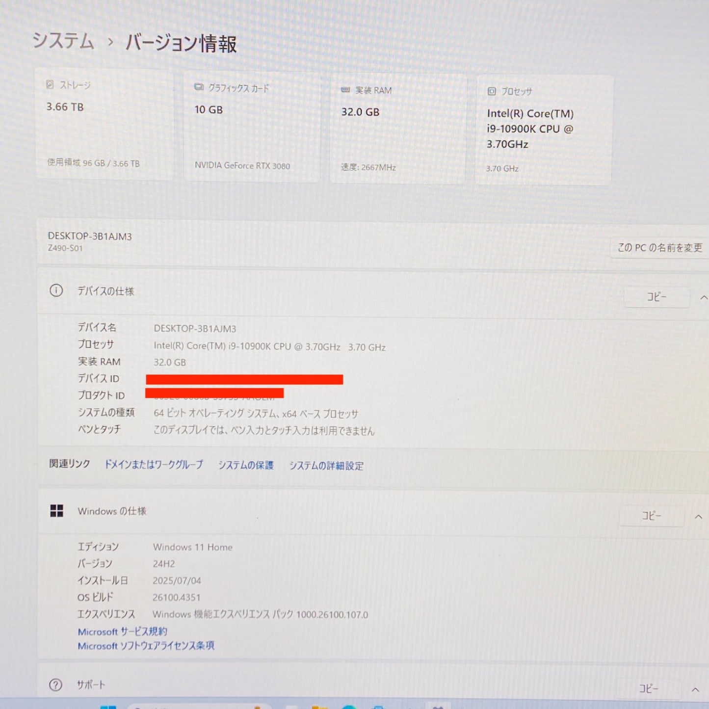Collapse the Windows の仕様 section
Screen dimensions: 709x709
(699, 516)
